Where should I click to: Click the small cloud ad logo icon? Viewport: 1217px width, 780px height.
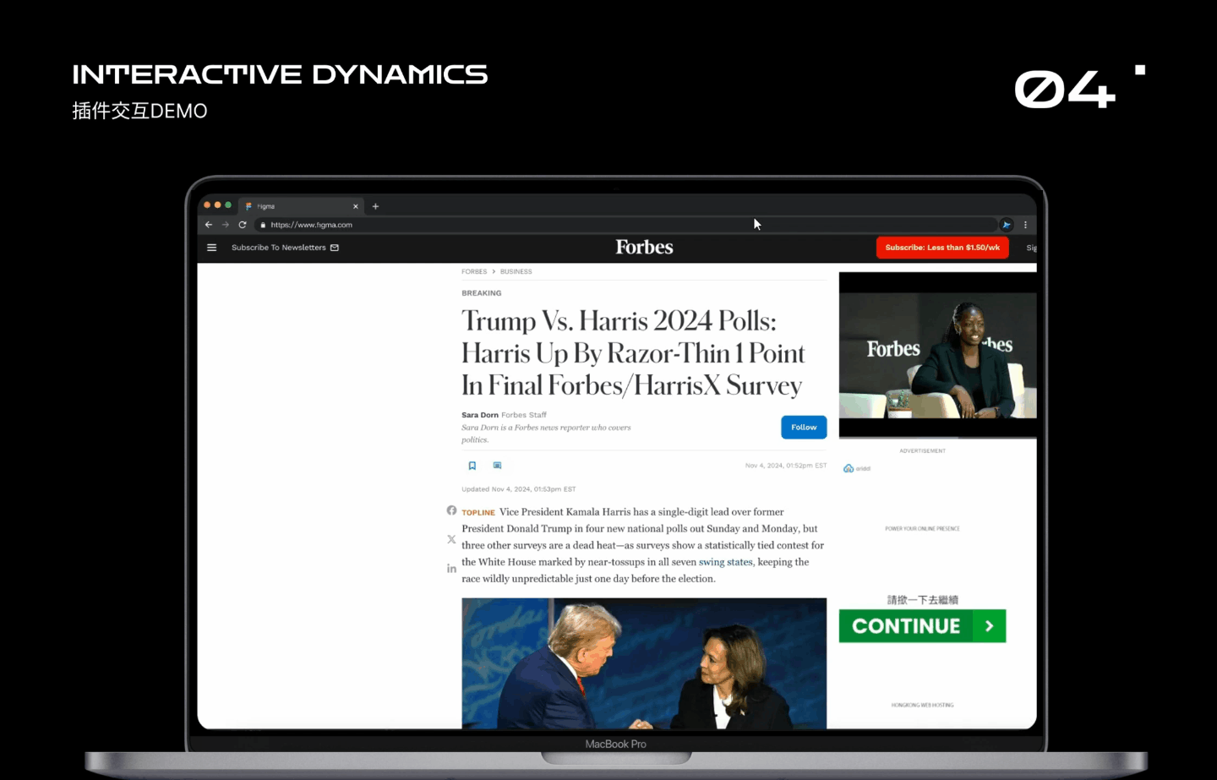coord(849,468)
